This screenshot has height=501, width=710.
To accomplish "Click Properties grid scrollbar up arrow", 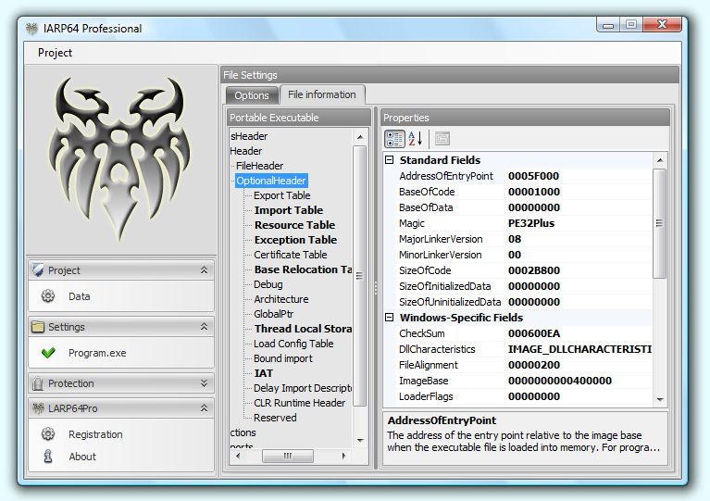I will (x=660, y=160).
